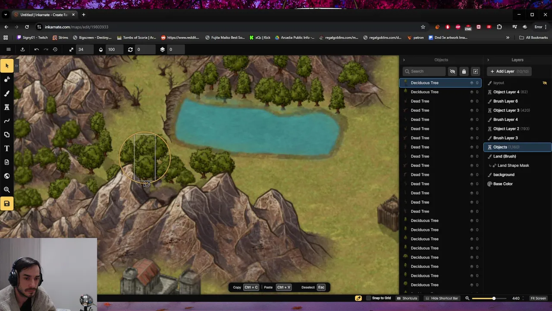The width and height of the screenshot is (552, 311).
Task: Select the Land Shape Mask sublayer
Action: pyautogui.click(x=517, y=165)
